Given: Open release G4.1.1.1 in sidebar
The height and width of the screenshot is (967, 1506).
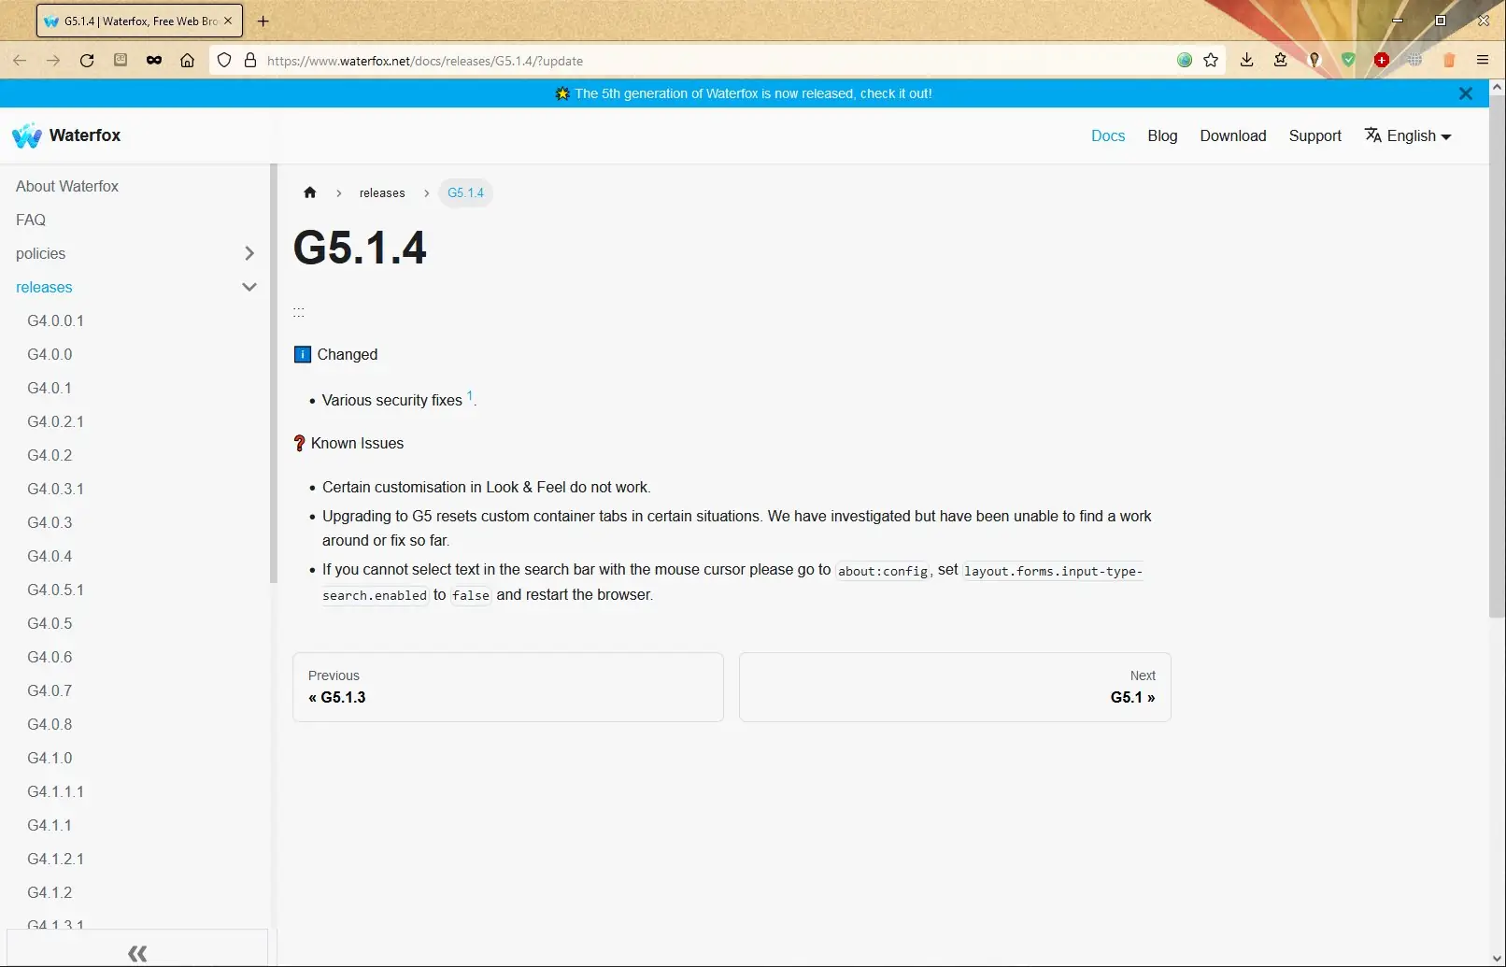Looking at the screenshot, I should coord(56,791).
